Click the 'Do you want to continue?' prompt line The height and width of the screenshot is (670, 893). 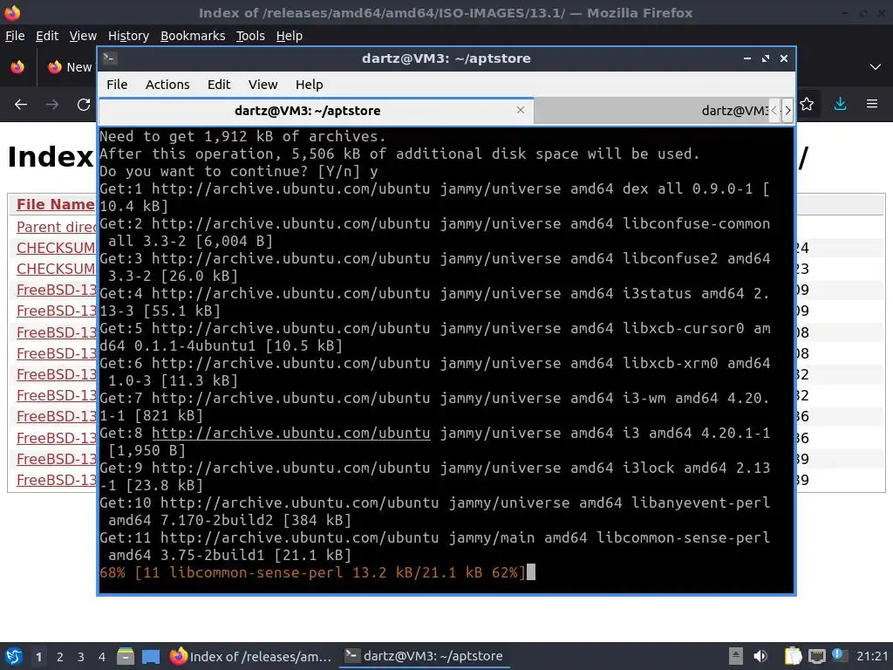click(239, 171)
